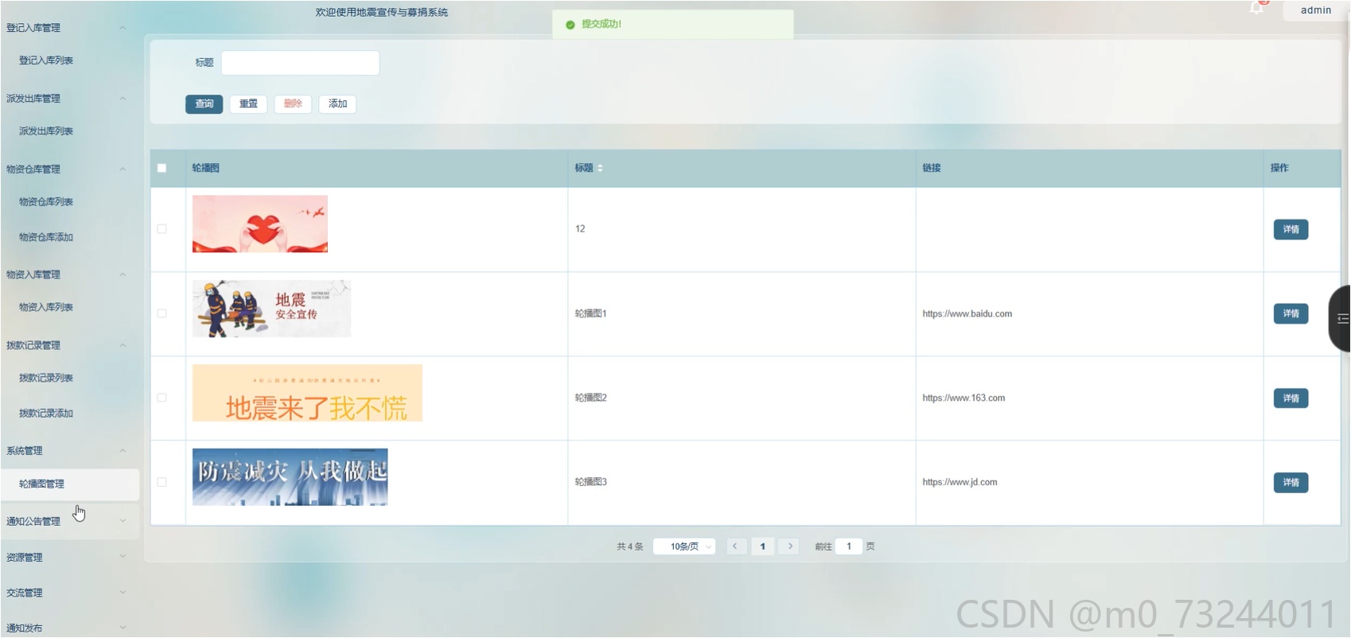1351x638 pixels.
Task: Go to next page arrow
Action: point(789,547)
